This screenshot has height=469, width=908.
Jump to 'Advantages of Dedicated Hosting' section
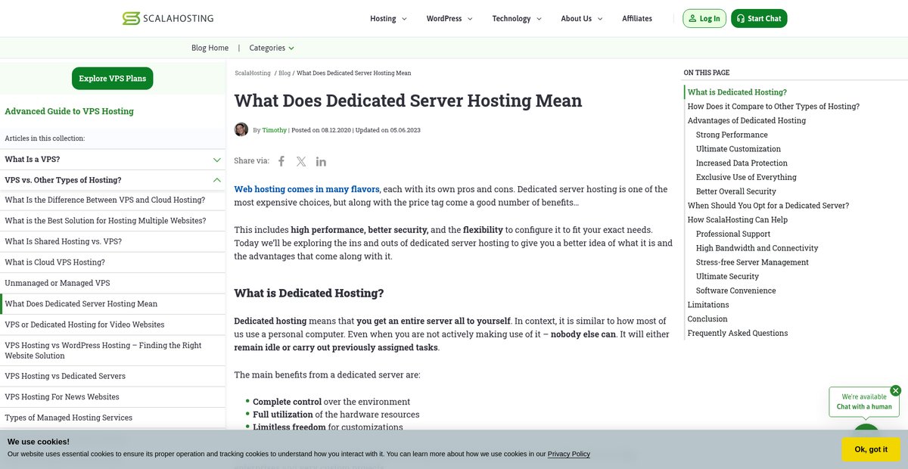[x=747, y=120]
